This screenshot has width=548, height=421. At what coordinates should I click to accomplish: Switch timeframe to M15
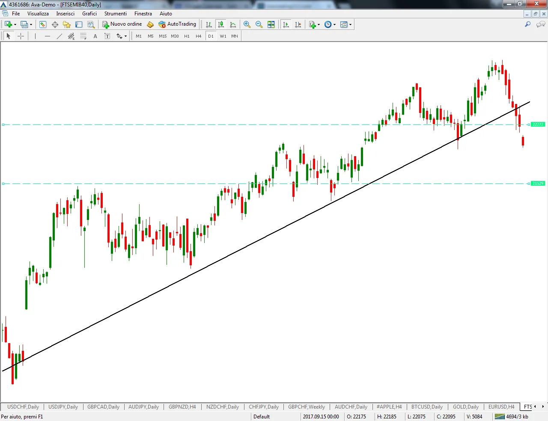[x=163, y=36]
